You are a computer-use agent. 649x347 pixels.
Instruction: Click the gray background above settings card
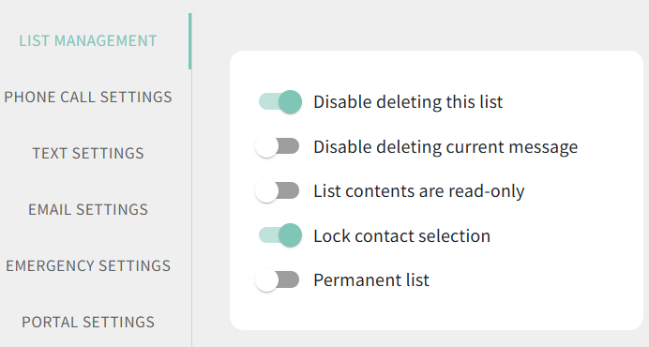coord(414,24)
